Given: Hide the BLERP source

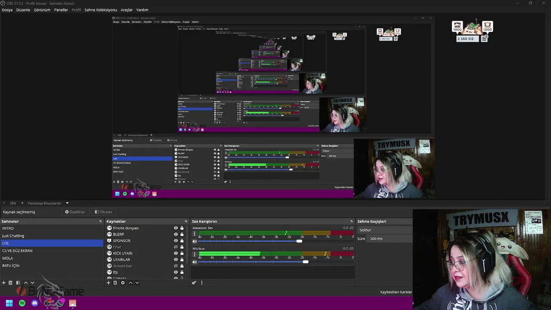Looking at the screenshot, I should (176, 234).
